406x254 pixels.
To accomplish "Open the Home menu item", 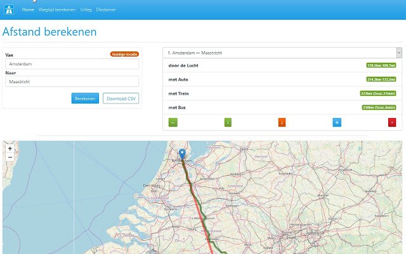I will [28, 10].
